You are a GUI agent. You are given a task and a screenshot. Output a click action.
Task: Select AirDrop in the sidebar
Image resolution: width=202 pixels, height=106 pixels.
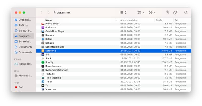[23, 25]
